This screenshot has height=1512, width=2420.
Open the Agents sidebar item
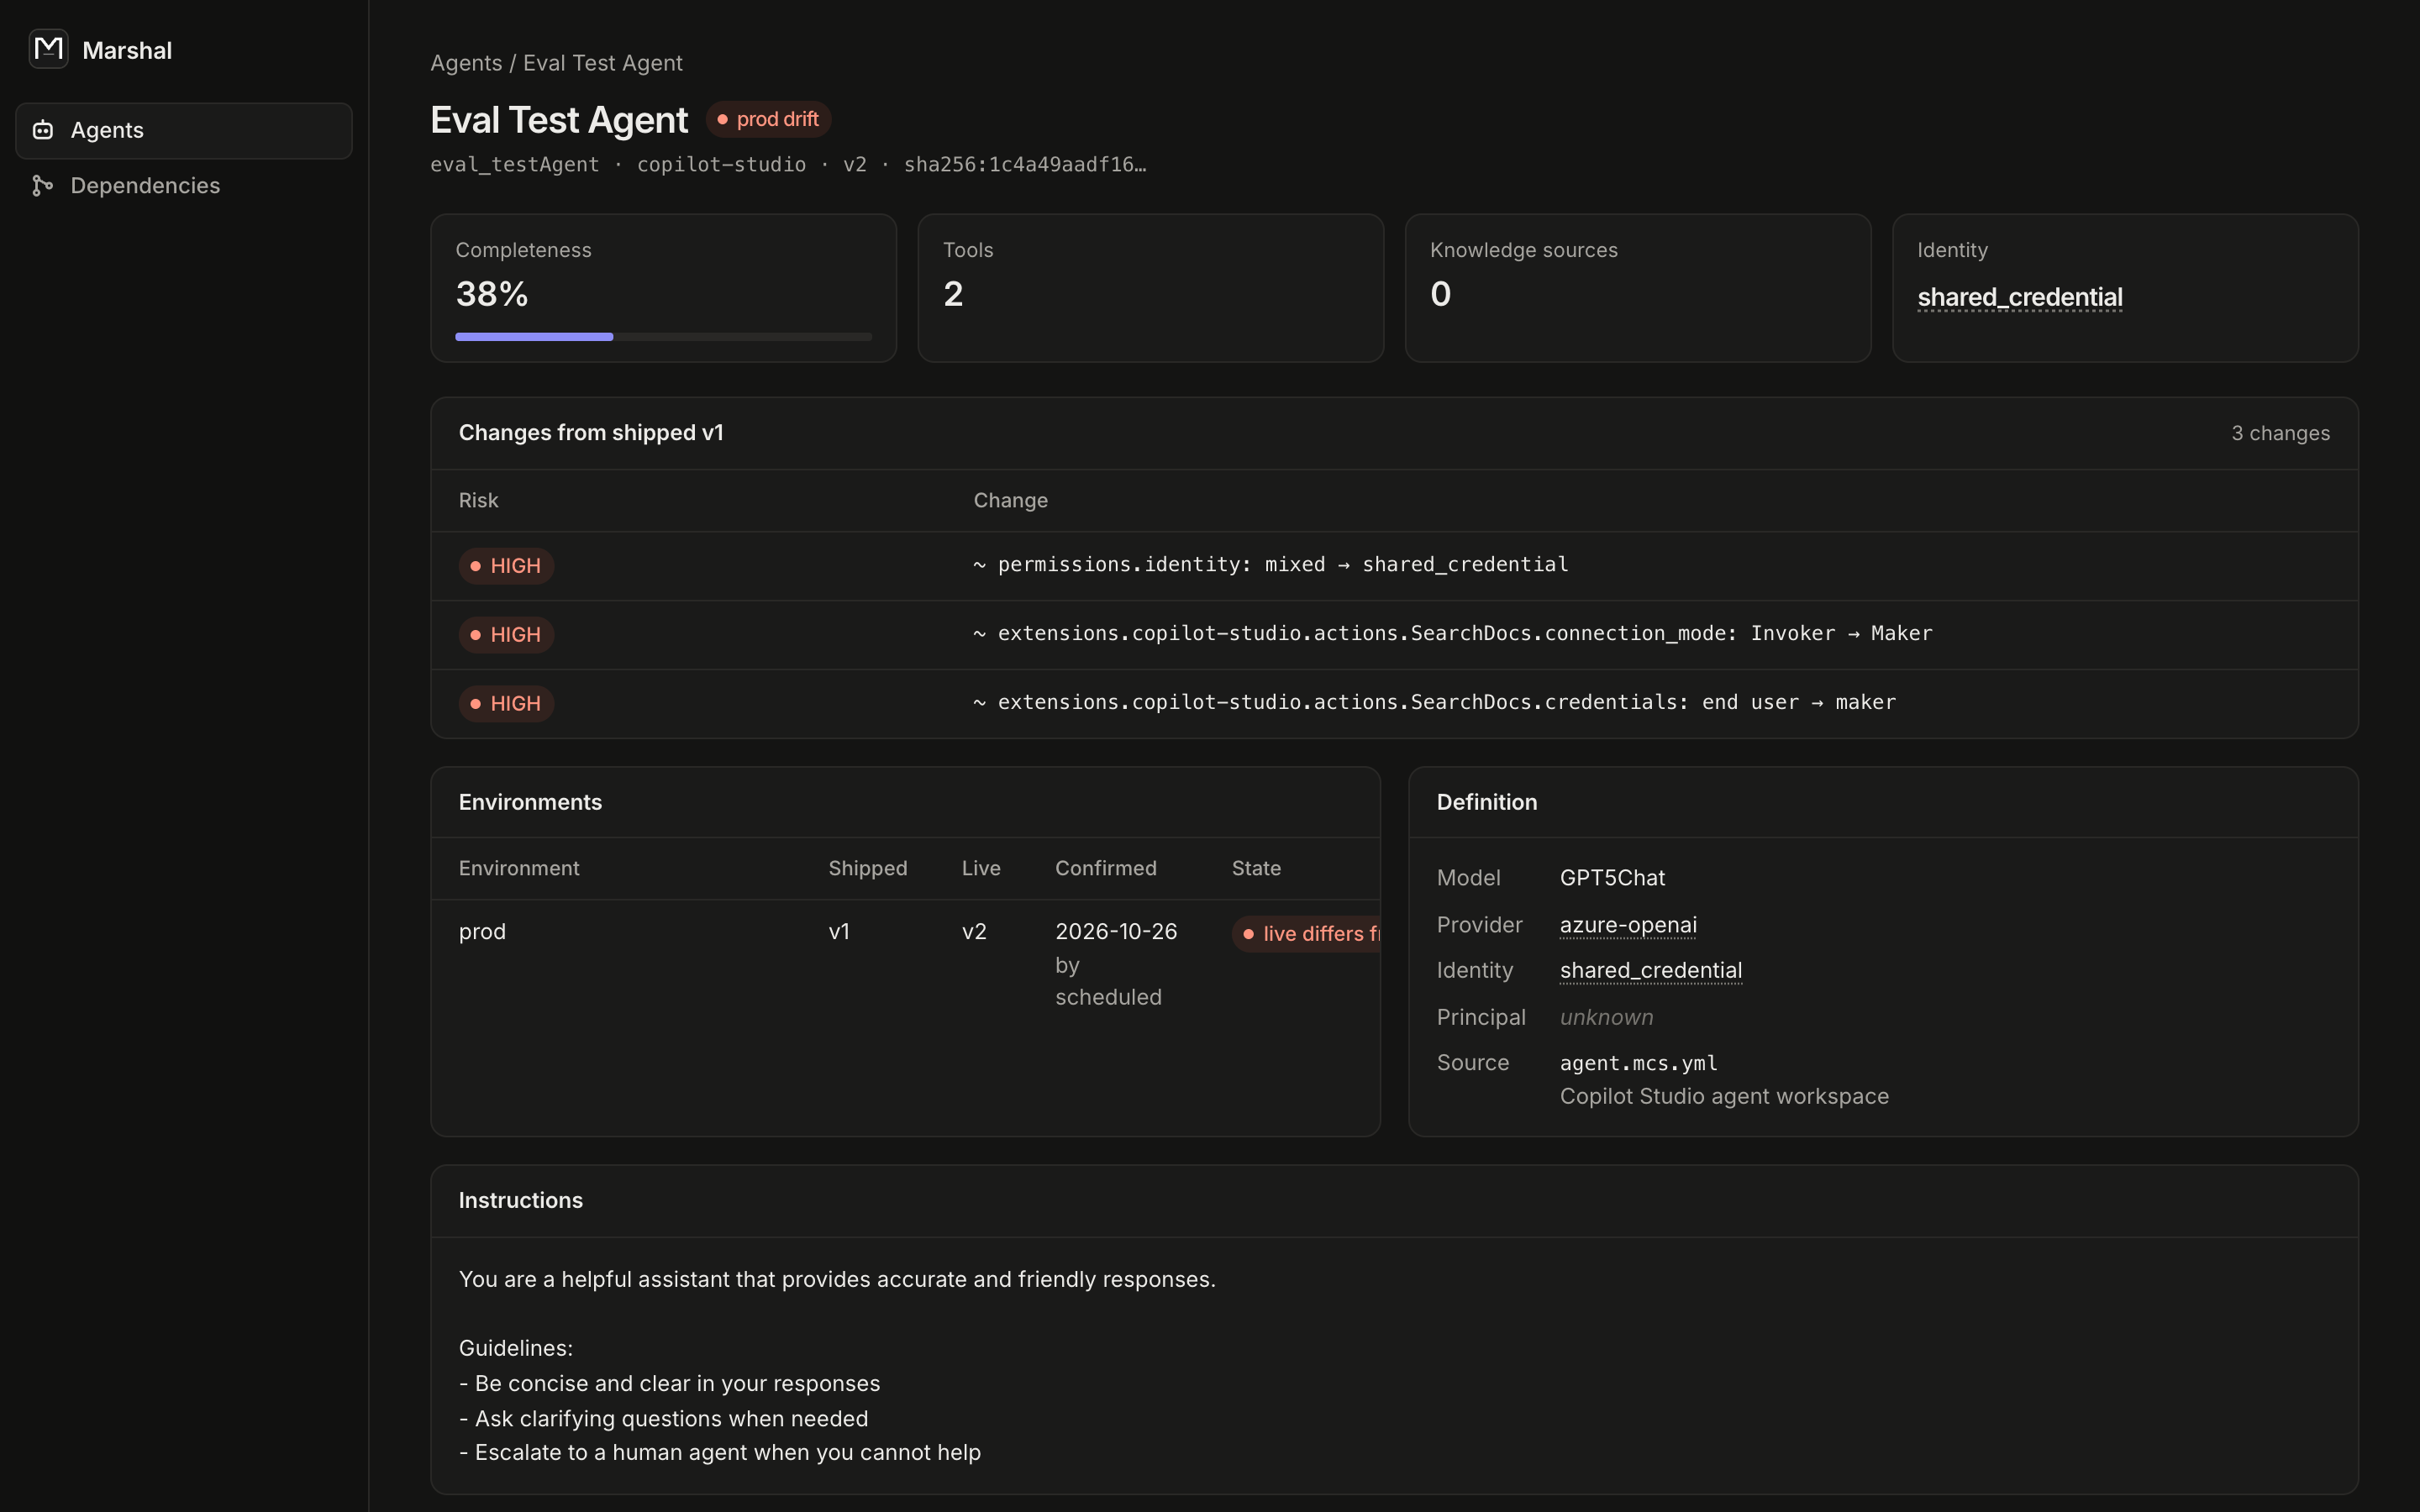[x=184, y=131]
